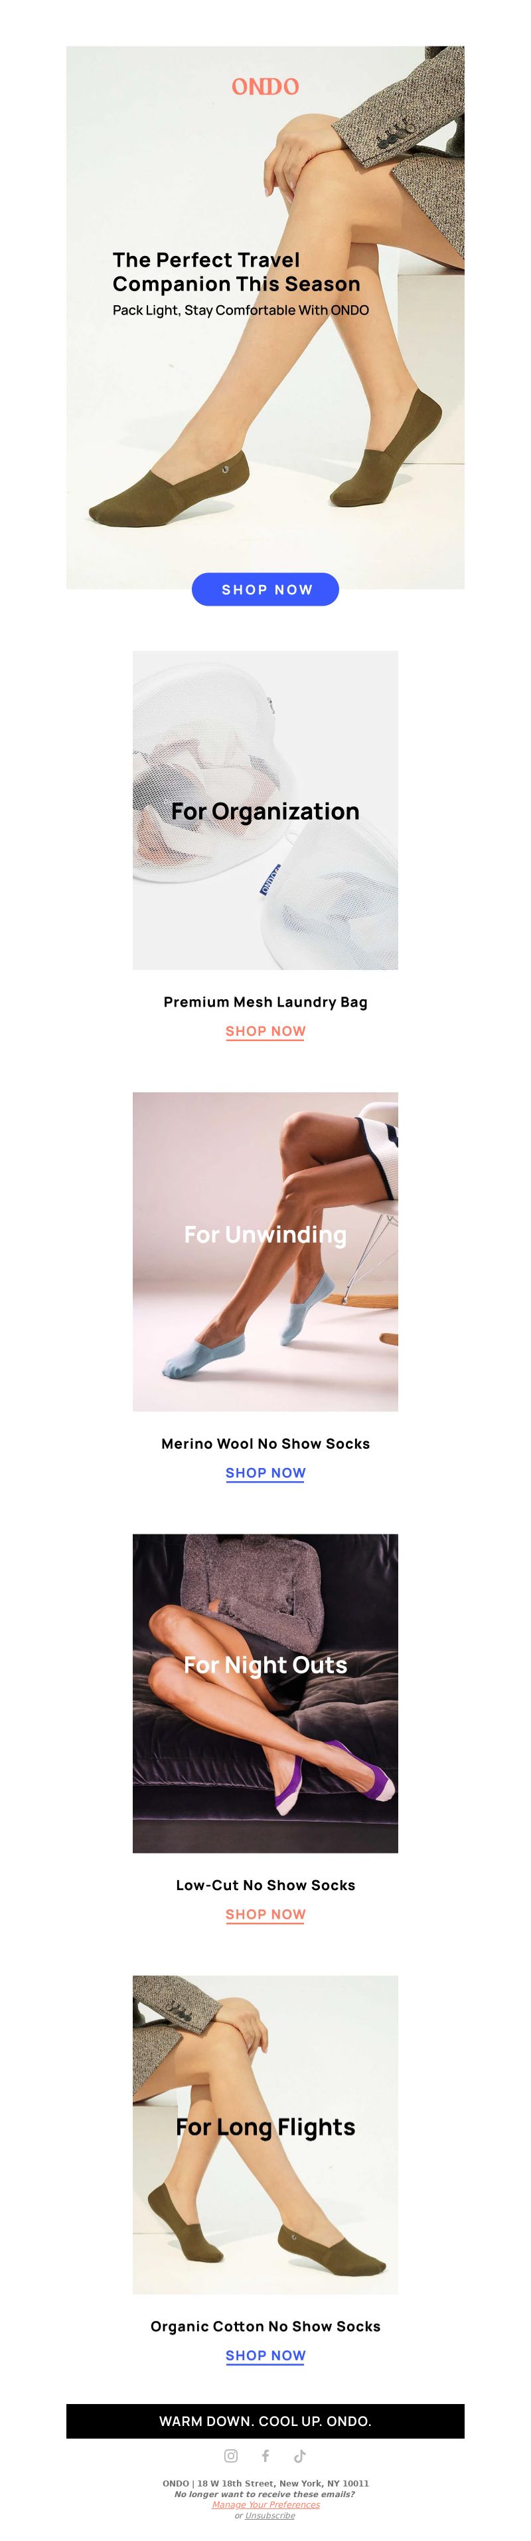
Task: Open the For Organization laundry bag image
Action: coord(265,810)
